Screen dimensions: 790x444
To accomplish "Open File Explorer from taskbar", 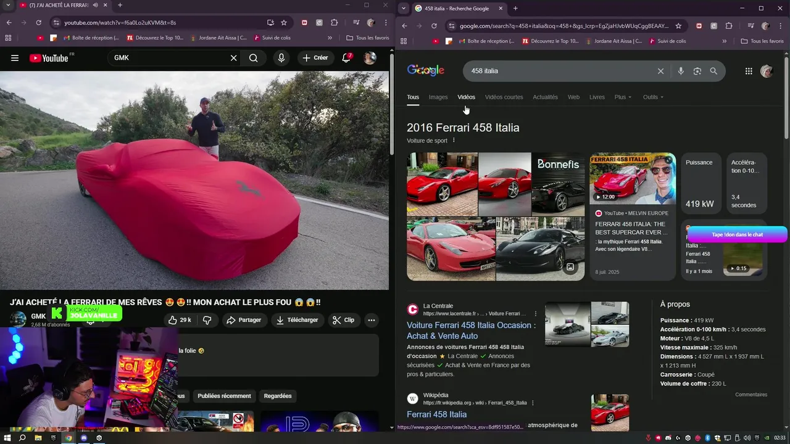I will pyautogui.click(x=38, y=438).
